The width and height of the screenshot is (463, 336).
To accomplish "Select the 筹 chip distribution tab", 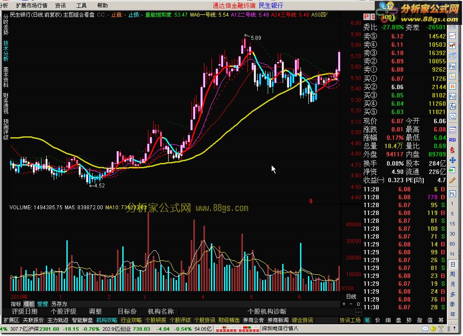I will (x=441, y=320).
